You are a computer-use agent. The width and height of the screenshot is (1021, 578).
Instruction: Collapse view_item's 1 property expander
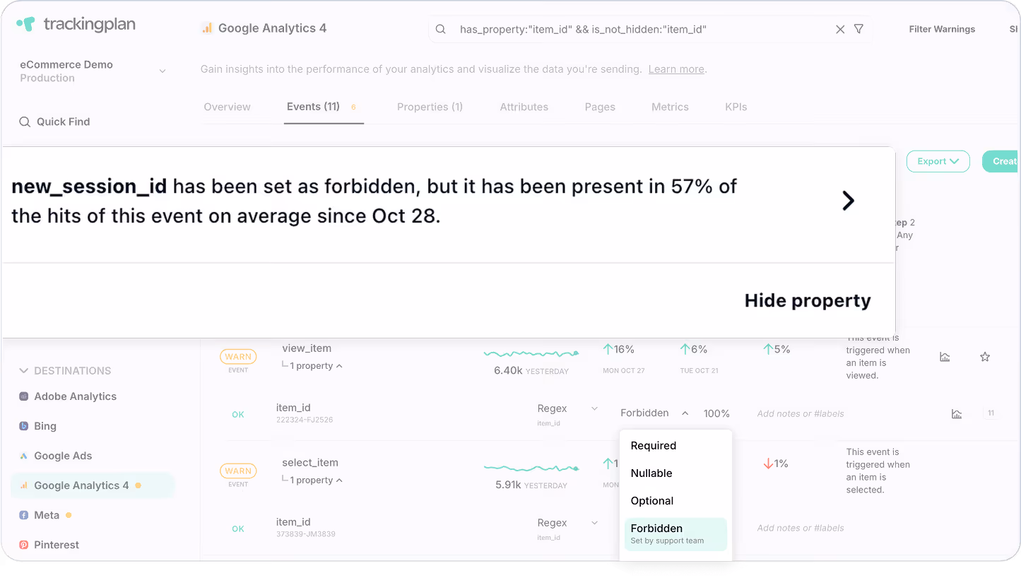[x=312, y=366]
